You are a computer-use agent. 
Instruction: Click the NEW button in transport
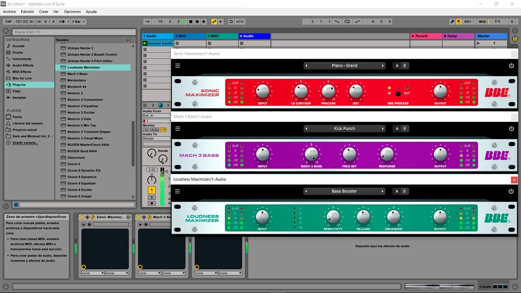240,21
